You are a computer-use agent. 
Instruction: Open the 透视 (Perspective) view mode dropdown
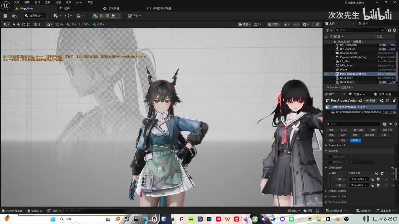coord(244,24)
